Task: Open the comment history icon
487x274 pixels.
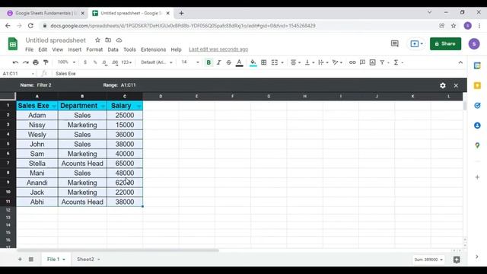Action: tap(394, 44)
